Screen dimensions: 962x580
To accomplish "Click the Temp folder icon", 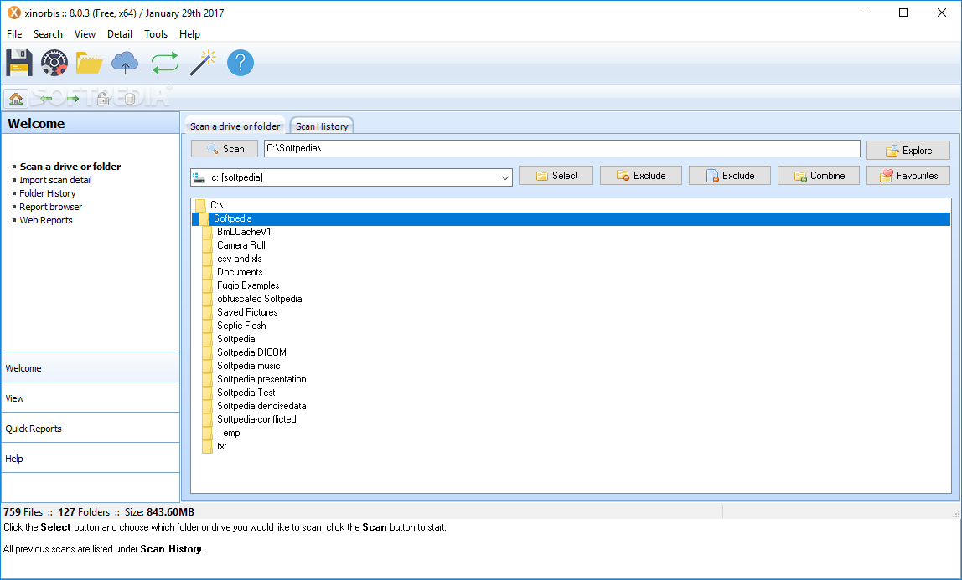I will click(207, 433).
